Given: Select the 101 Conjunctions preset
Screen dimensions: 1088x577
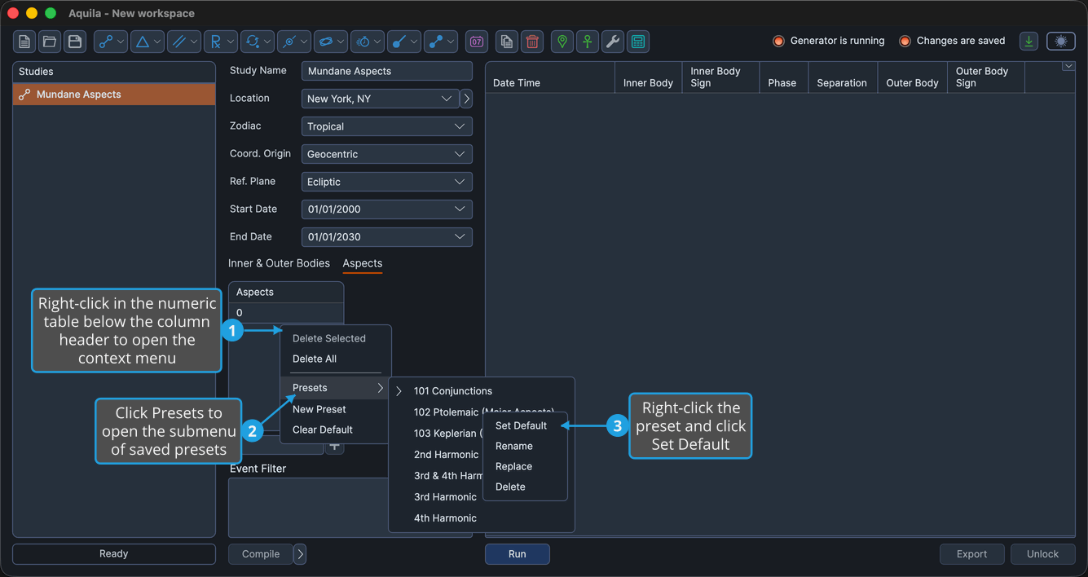Looking at the screenshot, I should (482, 391).
